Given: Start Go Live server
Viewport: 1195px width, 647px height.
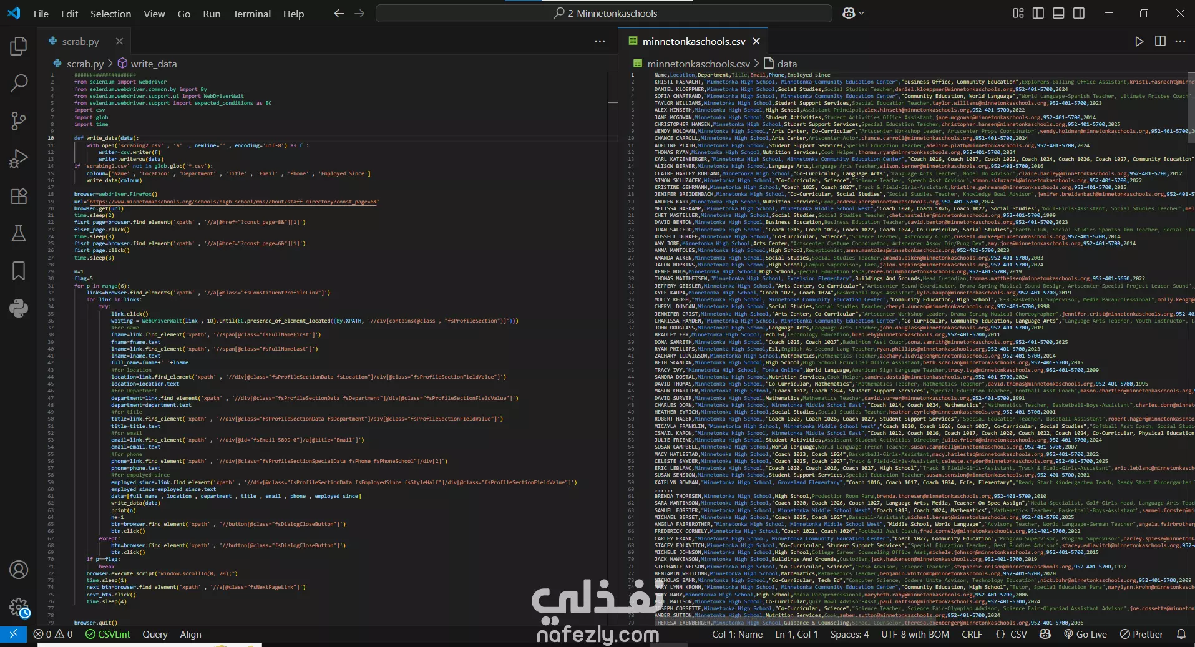Looking at the screenshot, I should tap(1085, 634).
